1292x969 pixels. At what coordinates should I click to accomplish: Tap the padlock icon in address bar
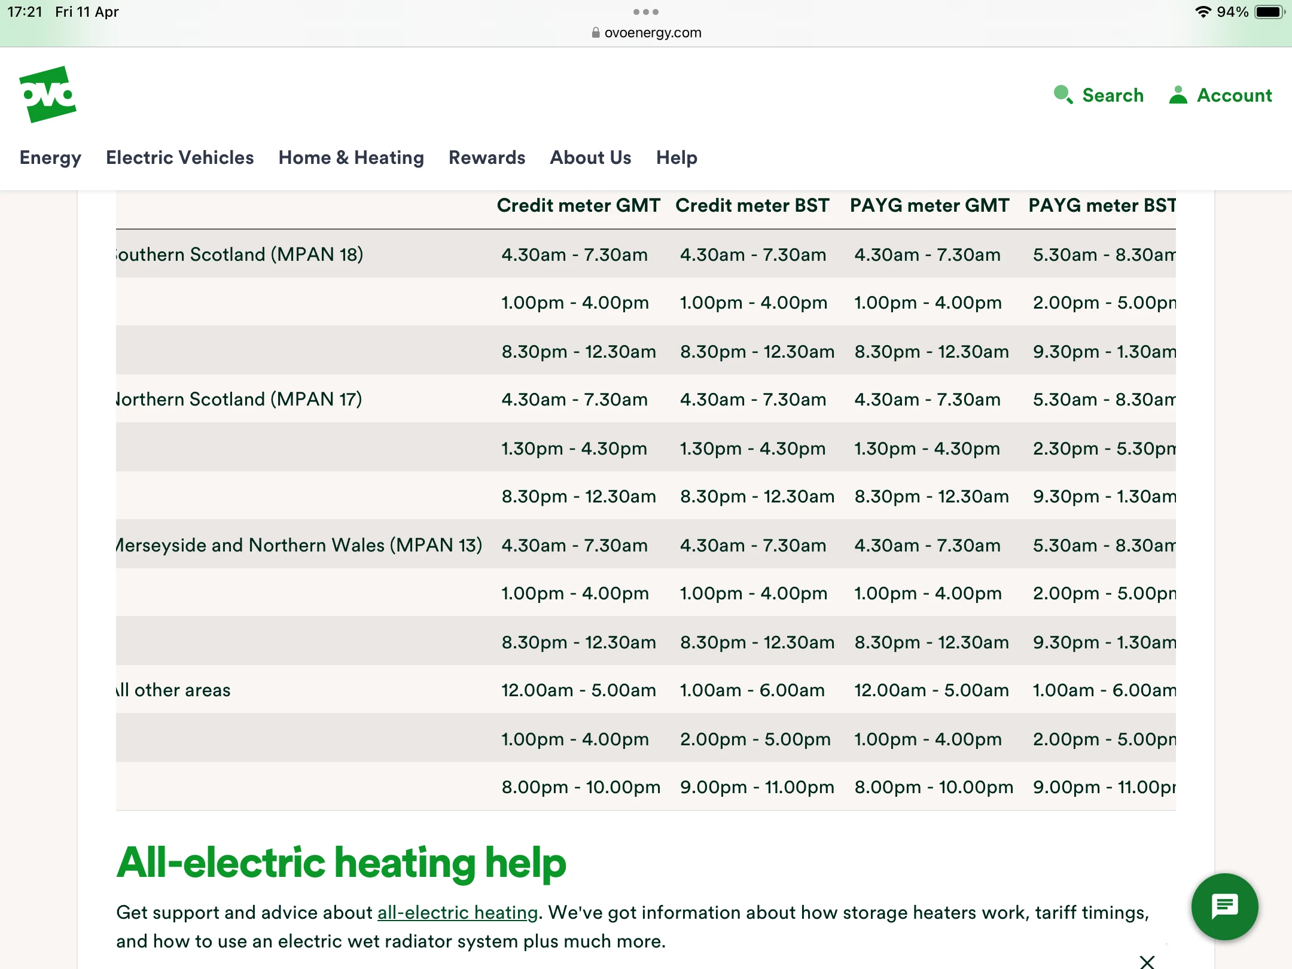pyautogui.click(x=595, y=33)
